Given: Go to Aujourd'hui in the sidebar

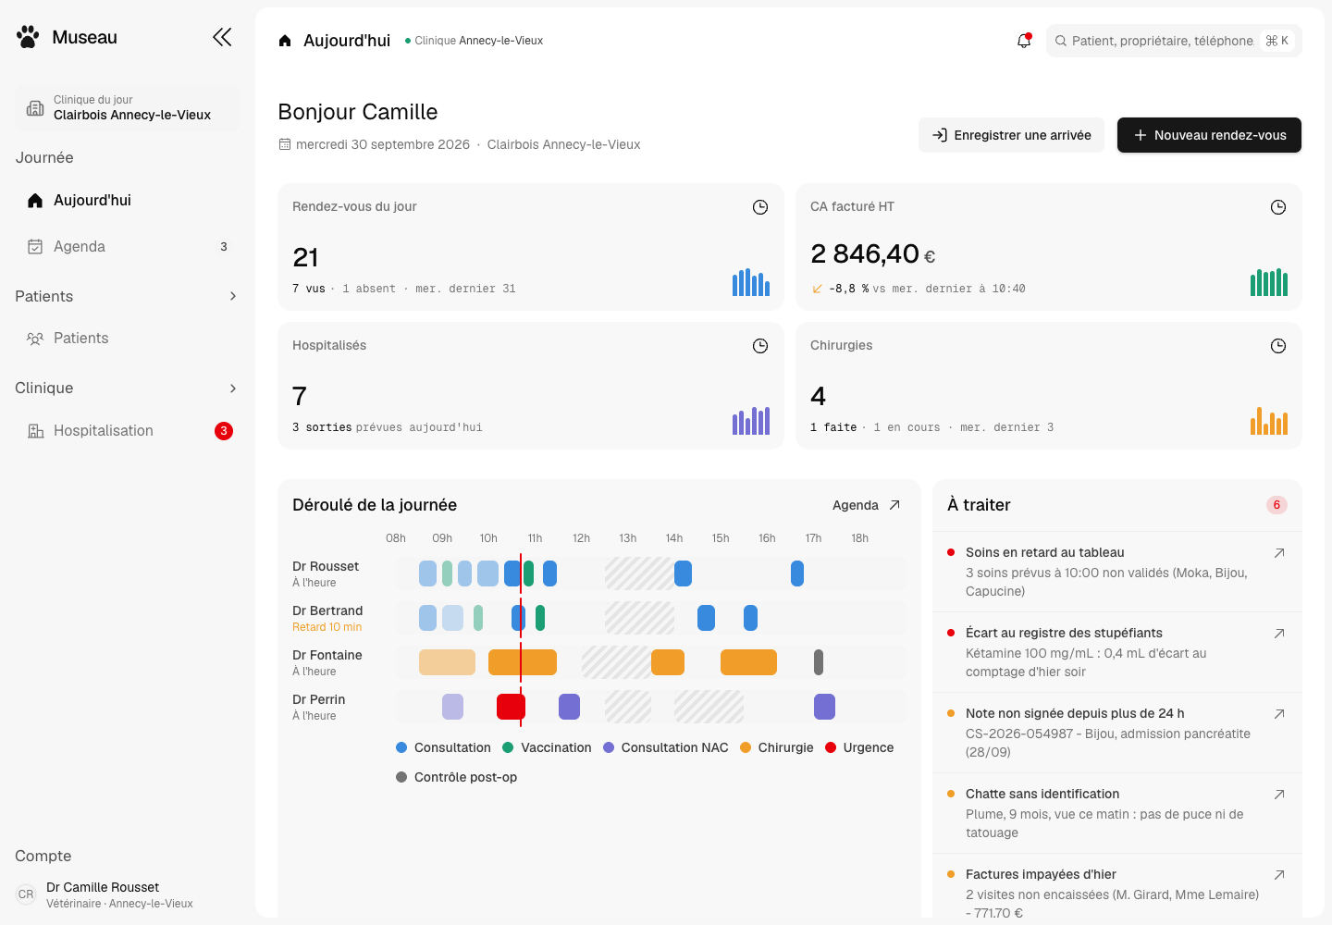Looking at the screenshot, I should 128,201.
